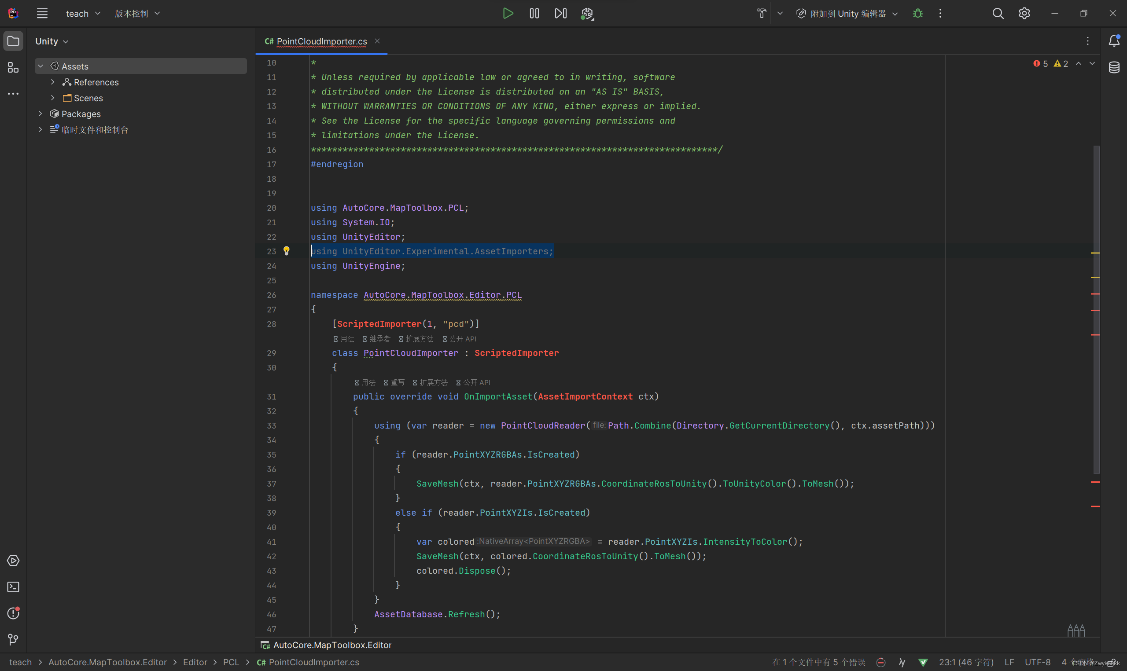Open the 附加到 Unity 编辑器 run configuration
The height and width of the screenshot is (671, 1127).
(x=847, y=14)
